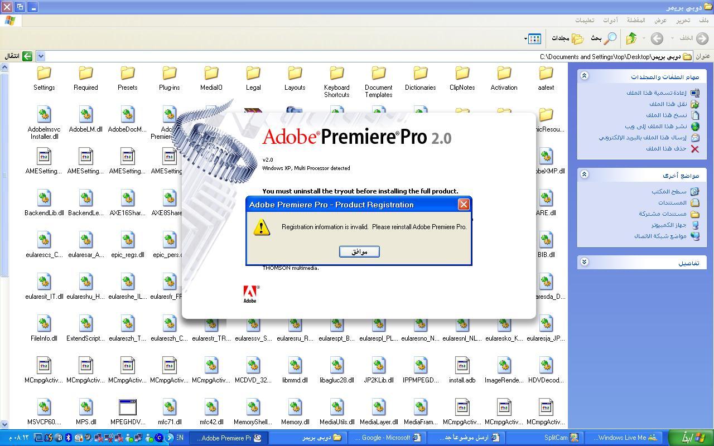Open the Presets folder
Viewport: 714px width, 446px height.
[x=128, y=78]
